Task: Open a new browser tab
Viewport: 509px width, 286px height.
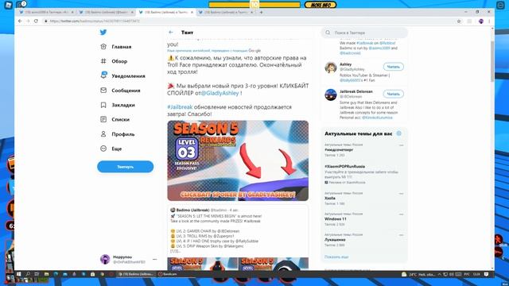Action: (261, 12)
